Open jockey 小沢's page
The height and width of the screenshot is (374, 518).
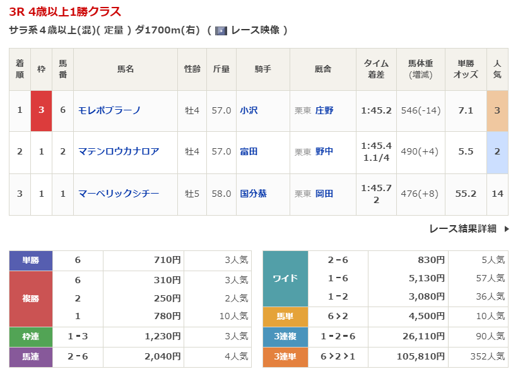[x=249, y=110]
